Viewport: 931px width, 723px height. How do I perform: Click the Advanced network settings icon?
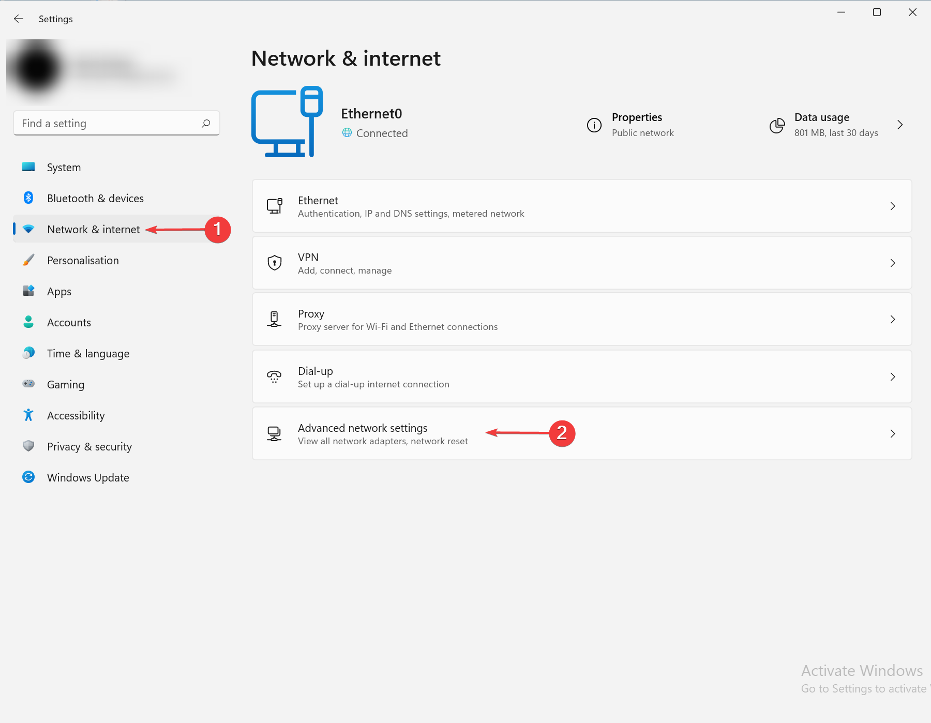(274, 433)
